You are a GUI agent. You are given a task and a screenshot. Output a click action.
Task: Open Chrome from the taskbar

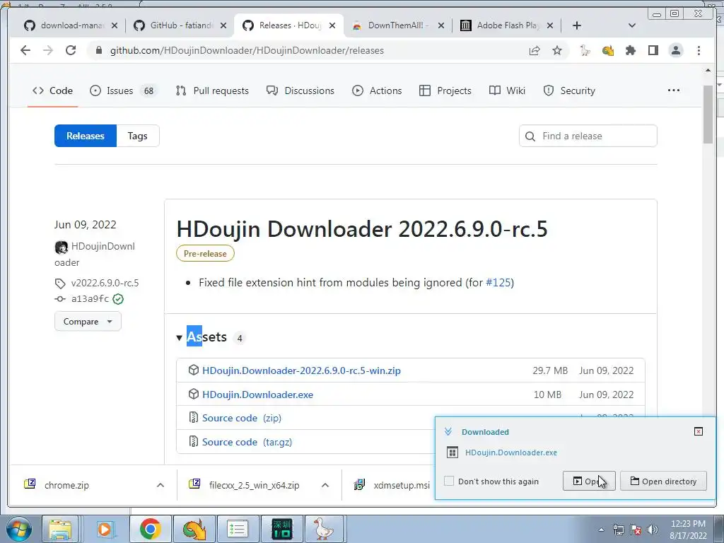(x=150, y=529)
